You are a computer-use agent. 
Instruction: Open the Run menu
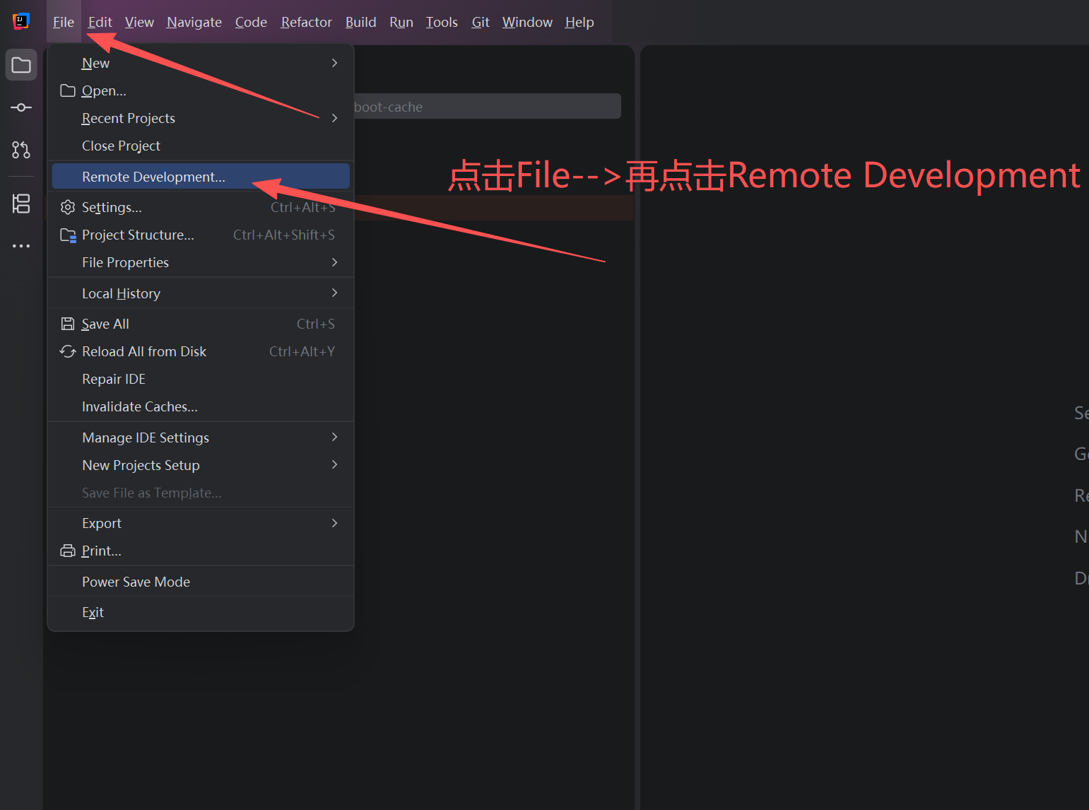(x=401, y=22)
